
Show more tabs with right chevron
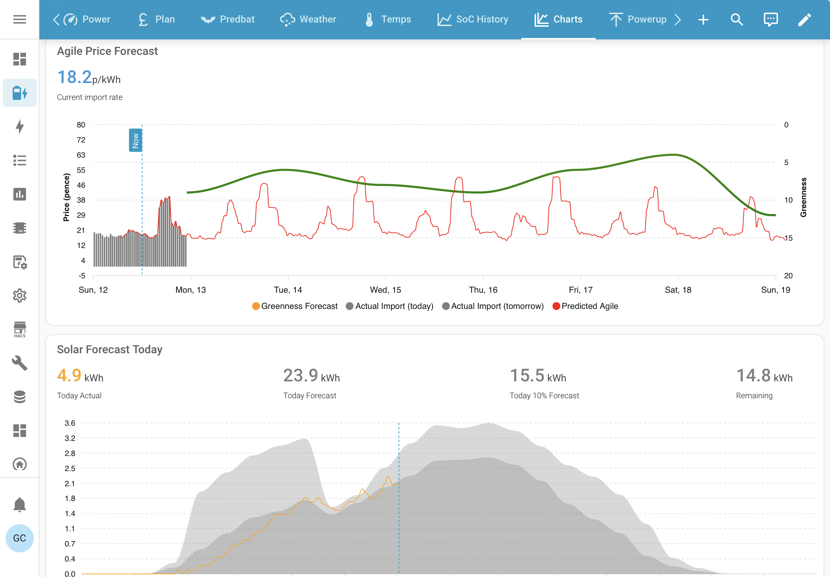(x=677, y=19)
